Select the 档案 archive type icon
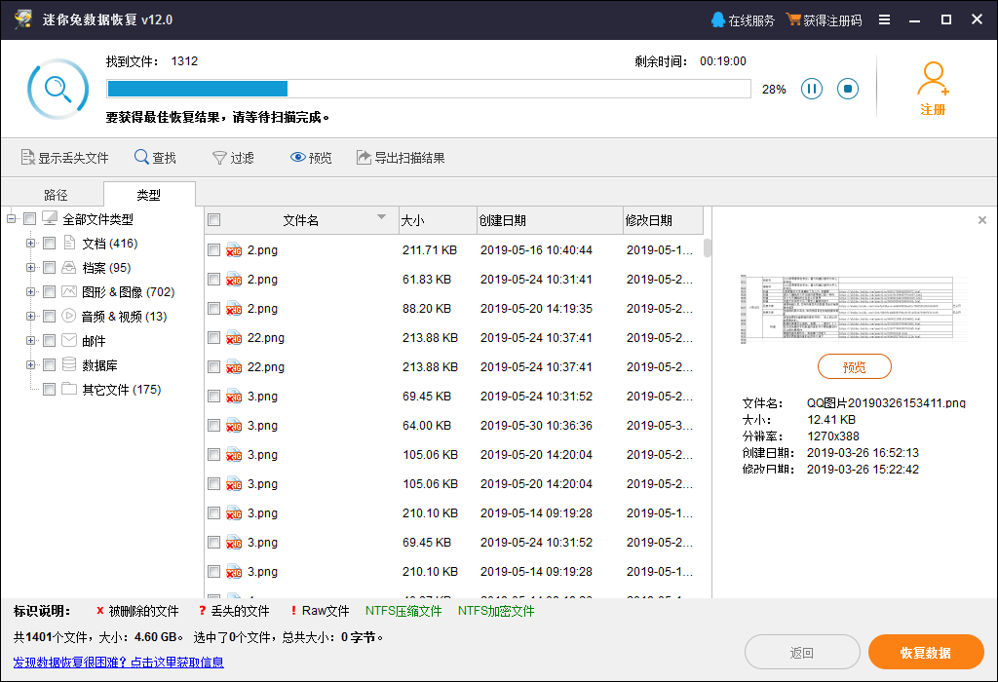Screen dimensions: 998x682 (x=69, y=267)
